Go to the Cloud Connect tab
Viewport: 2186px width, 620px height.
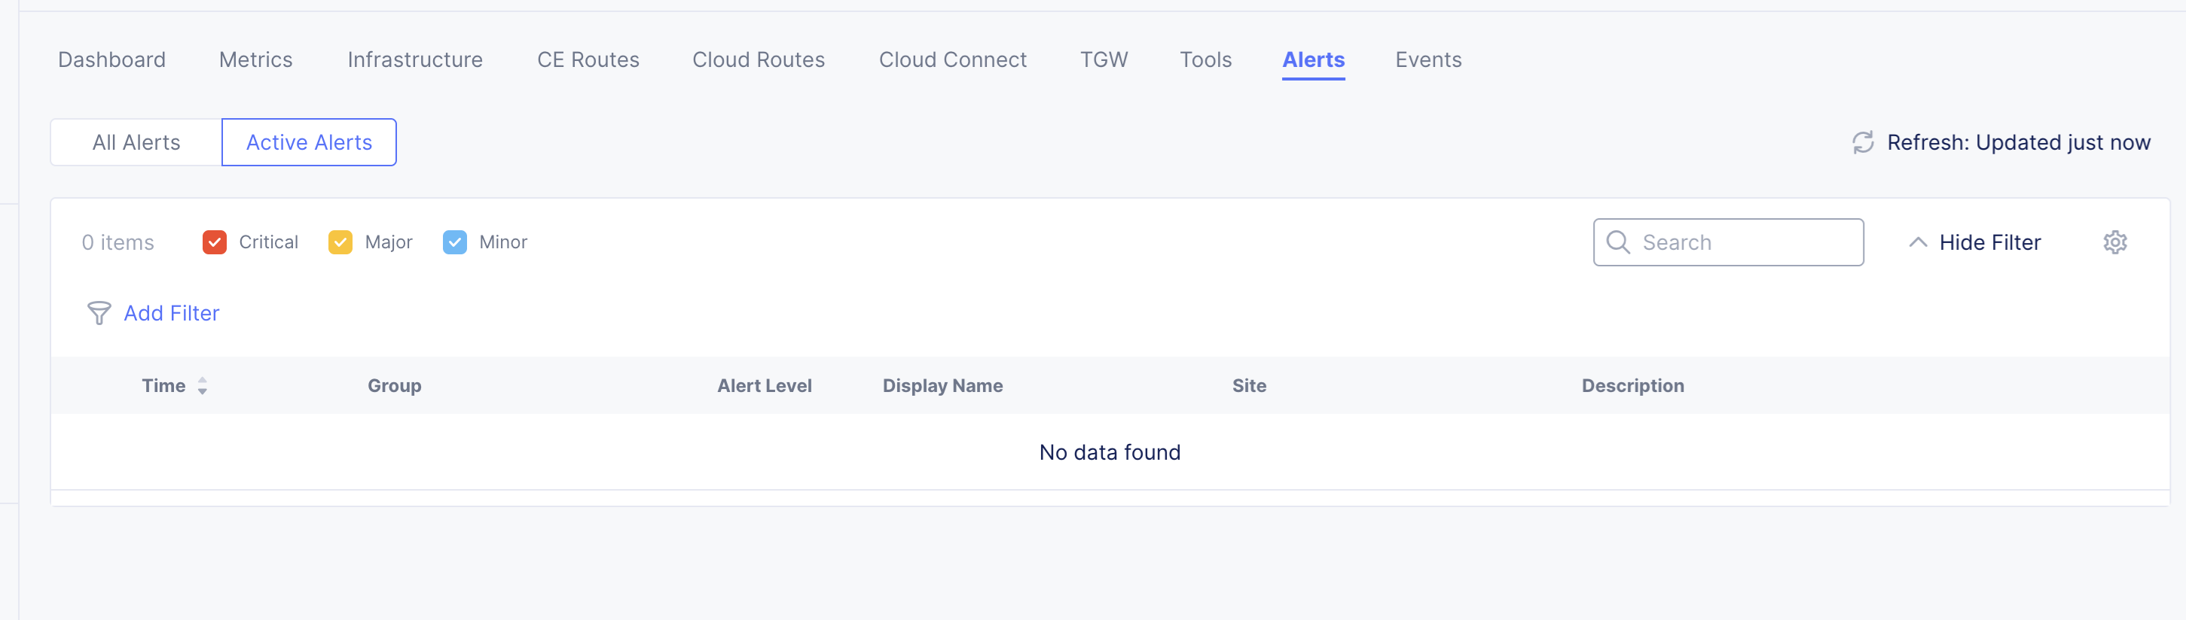(952, 60)
